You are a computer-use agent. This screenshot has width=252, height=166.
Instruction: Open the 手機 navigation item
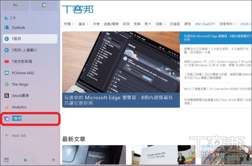[96, 24]
